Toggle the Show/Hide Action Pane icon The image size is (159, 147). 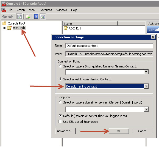(43, 17)
